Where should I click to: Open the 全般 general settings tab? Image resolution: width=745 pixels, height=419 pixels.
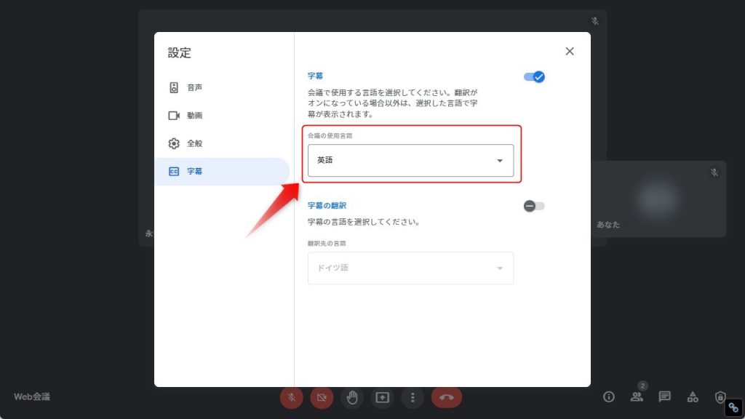click(x=222, y=143)
